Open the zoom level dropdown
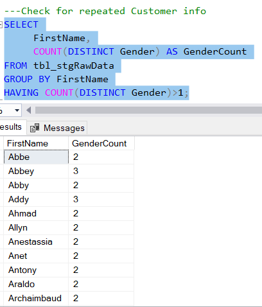Screen dimensions: 262x307 click(17, 110)
